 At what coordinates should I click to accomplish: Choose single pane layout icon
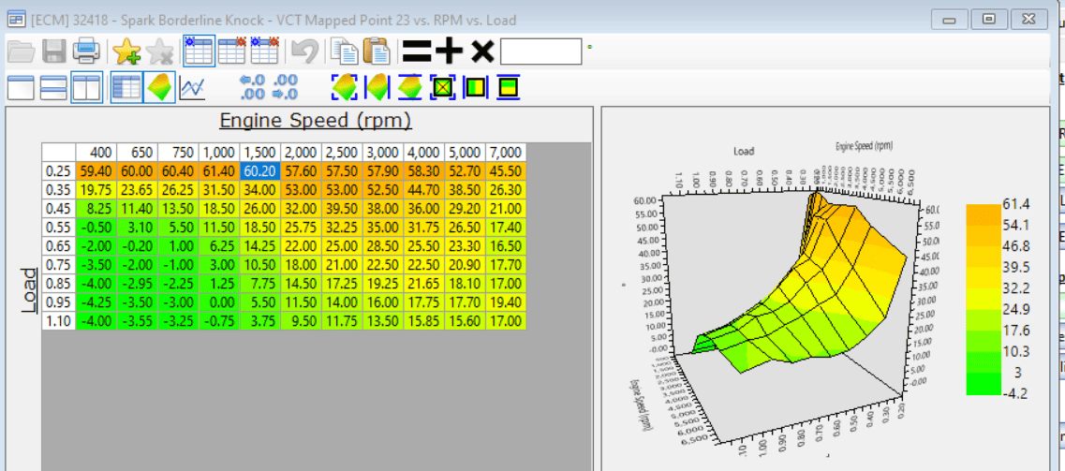point(21,87)
